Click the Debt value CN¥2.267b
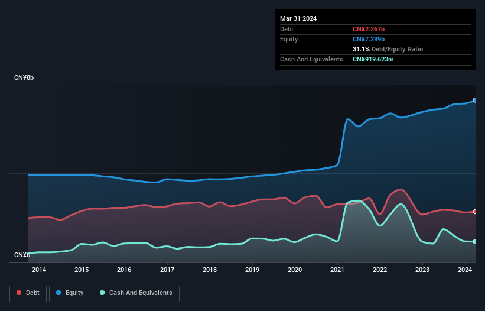This screenshot has width=485, height=311. (369, 29)
